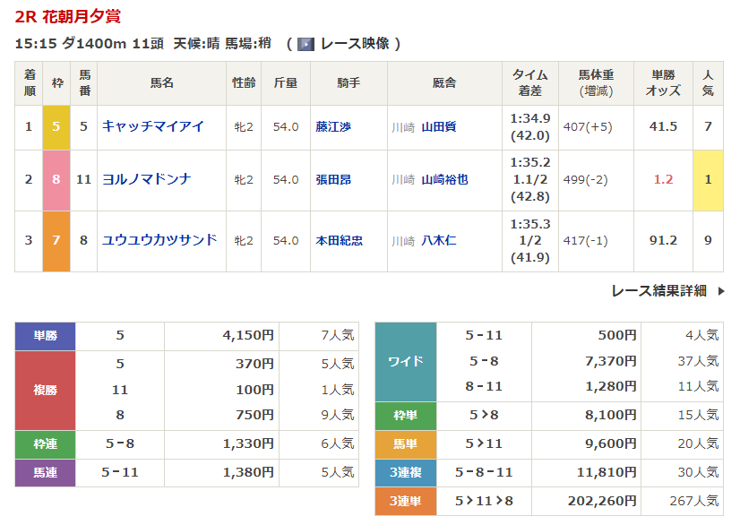This screenshot has height=525, width=740.
Task: Open horse ヨルノマドンナ profile
Action: point(146,179)
